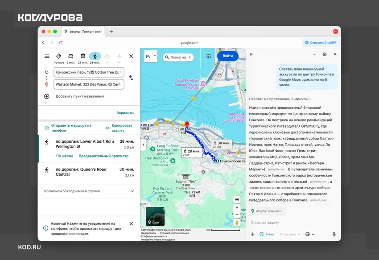Select public transit mode 22 min
379x260 pixels.
click(82, 58)
